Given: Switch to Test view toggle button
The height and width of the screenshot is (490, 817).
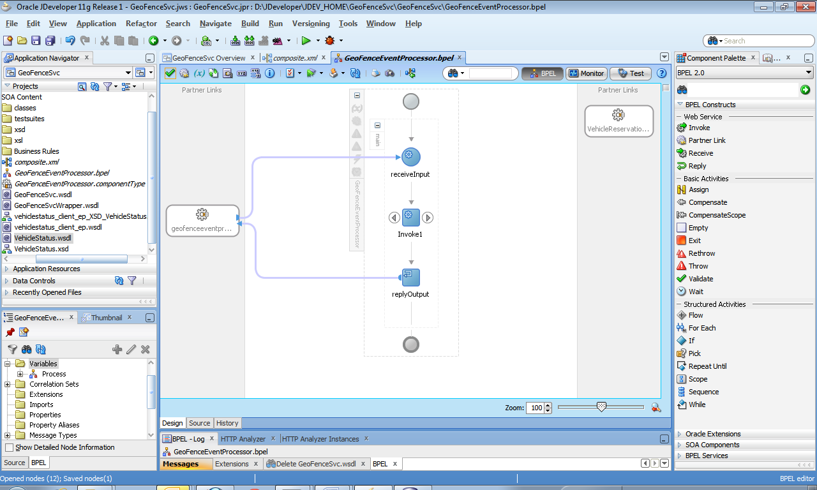Looking at the screenshot, I should 631,73.
